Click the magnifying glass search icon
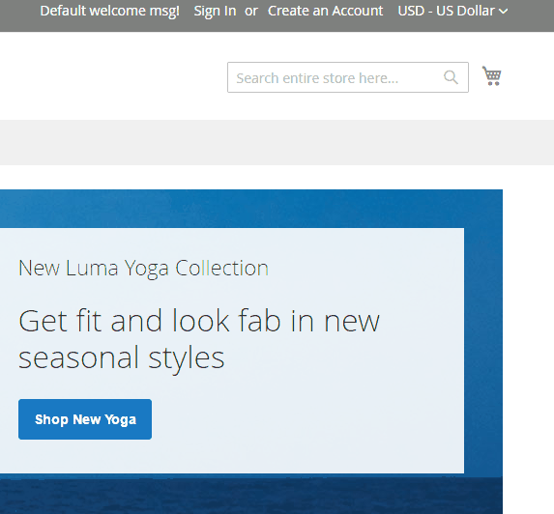 (x=451, y=77)
